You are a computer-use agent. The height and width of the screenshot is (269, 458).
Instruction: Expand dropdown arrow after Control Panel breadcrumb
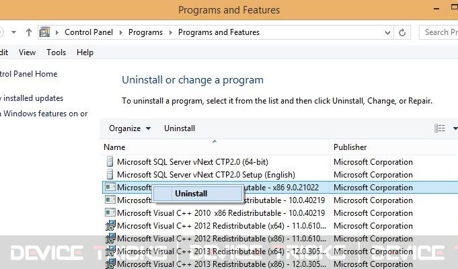(121, 32)
